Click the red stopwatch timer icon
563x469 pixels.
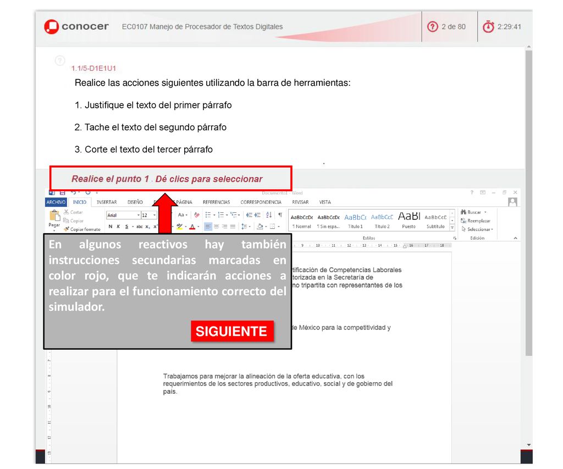pyautogui.click(x=488, y=26)
